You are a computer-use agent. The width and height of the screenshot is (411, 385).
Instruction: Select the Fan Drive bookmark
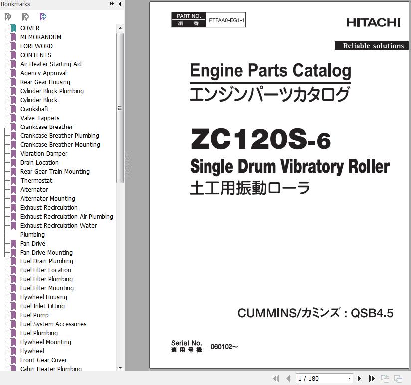pos(33,244)
